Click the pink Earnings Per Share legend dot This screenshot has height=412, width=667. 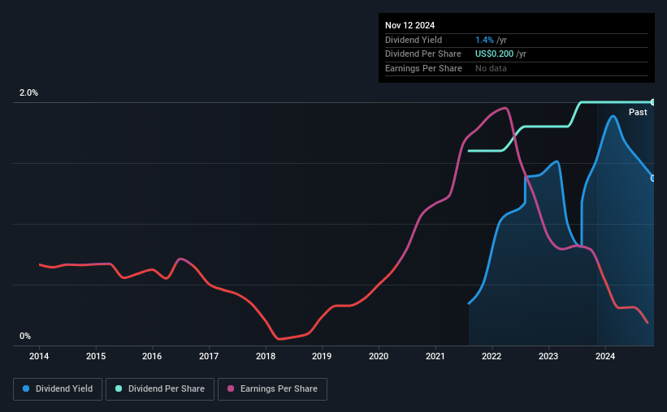(231, 388)
